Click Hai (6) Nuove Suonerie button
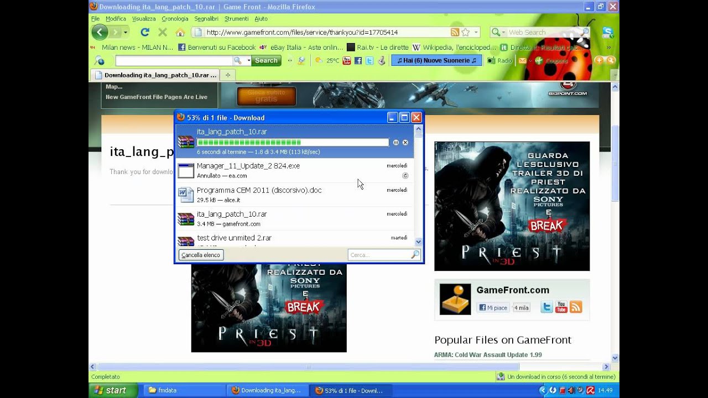The height and width of the screenshot is (398, 708). pyautogui.click(x=436, y=61)
